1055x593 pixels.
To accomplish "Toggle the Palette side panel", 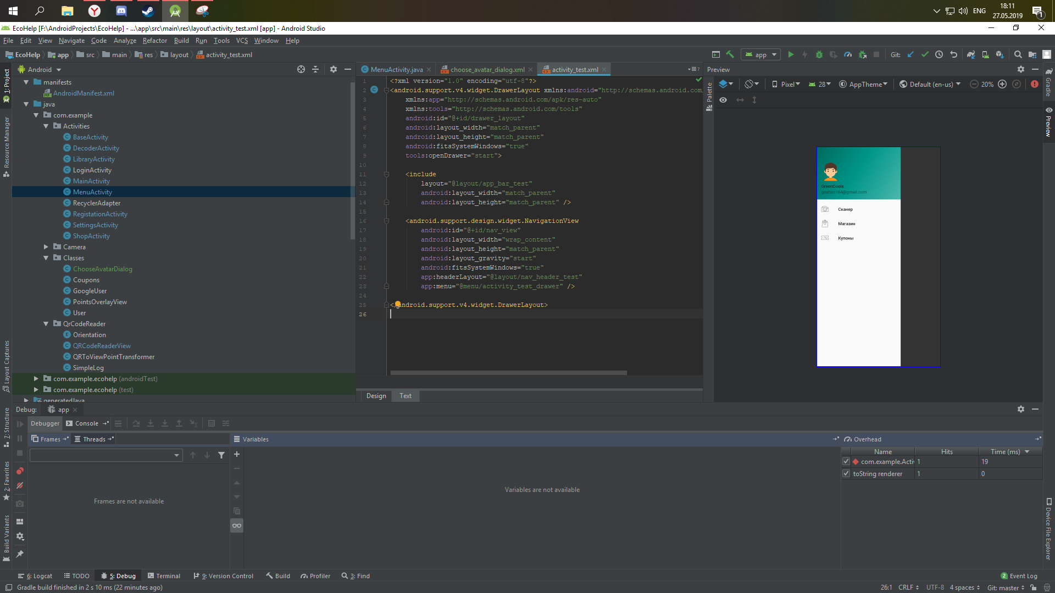I will pos(709,97).
